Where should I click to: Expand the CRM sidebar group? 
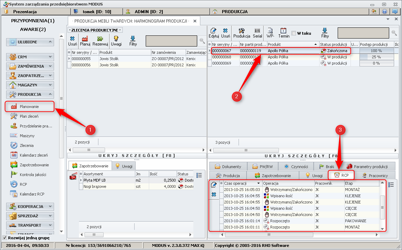(30, 57)
